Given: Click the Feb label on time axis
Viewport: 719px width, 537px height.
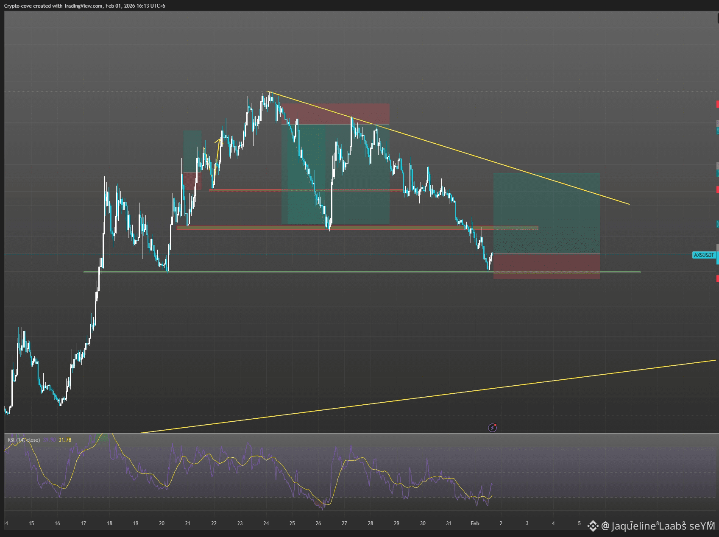Looking at the screenshot, I should 475,523.
